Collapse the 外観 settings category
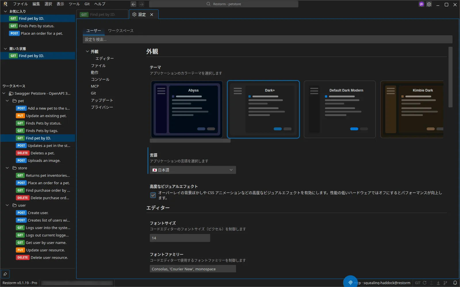The width and height of the screenshot is (460, 287). click(87, 51)
